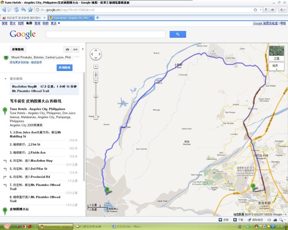Viewport: 288px width, 230px height.
Task: Close the Tune Hotels map tab
Action: [x=91, y=18]
